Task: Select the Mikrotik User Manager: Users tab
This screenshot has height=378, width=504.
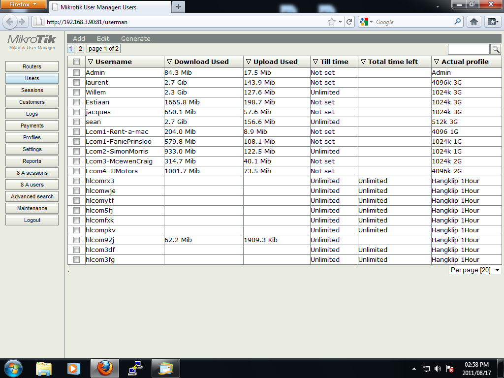Action: click(x=110, y=7)
